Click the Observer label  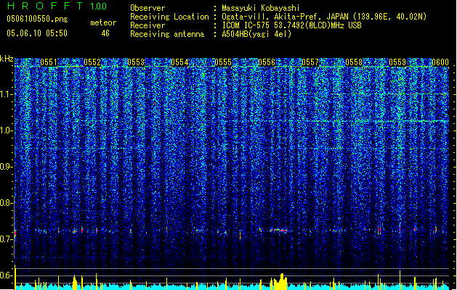147,8
